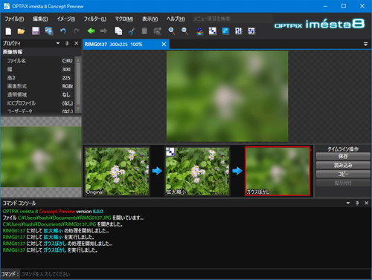Open a file with the folder icon

[x=22, y=31]
